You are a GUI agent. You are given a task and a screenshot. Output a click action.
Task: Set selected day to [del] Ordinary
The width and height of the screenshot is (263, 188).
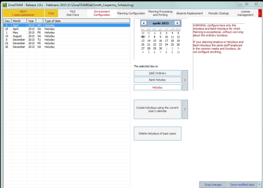click(157, 73)
